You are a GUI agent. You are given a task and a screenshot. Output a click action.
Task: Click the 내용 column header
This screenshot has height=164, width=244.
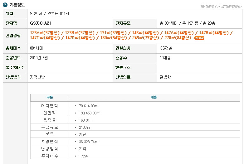pos(154,97)
